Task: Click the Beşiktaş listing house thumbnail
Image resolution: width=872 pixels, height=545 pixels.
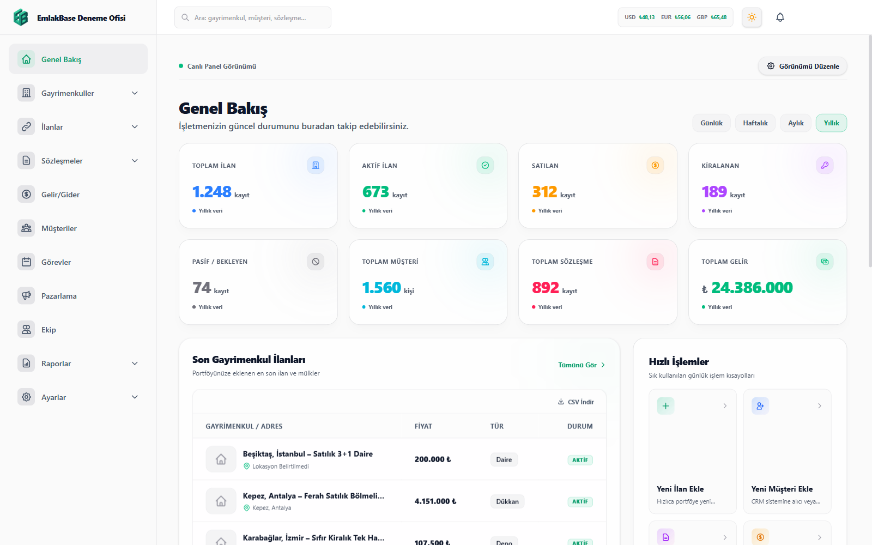Action: (x=221, y=459)
